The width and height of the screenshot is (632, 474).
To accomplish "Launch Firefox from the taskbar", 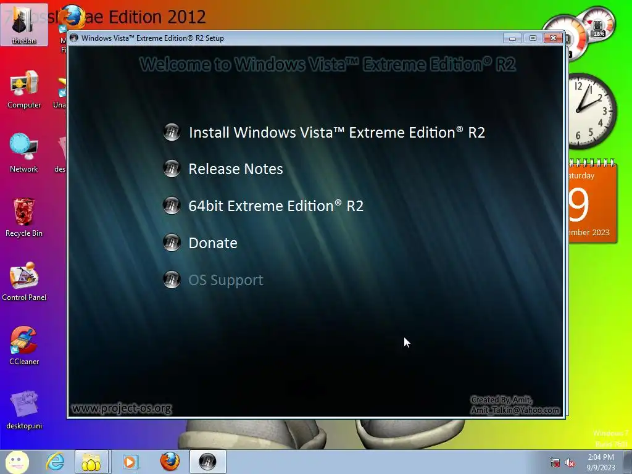I will (170, 462).
